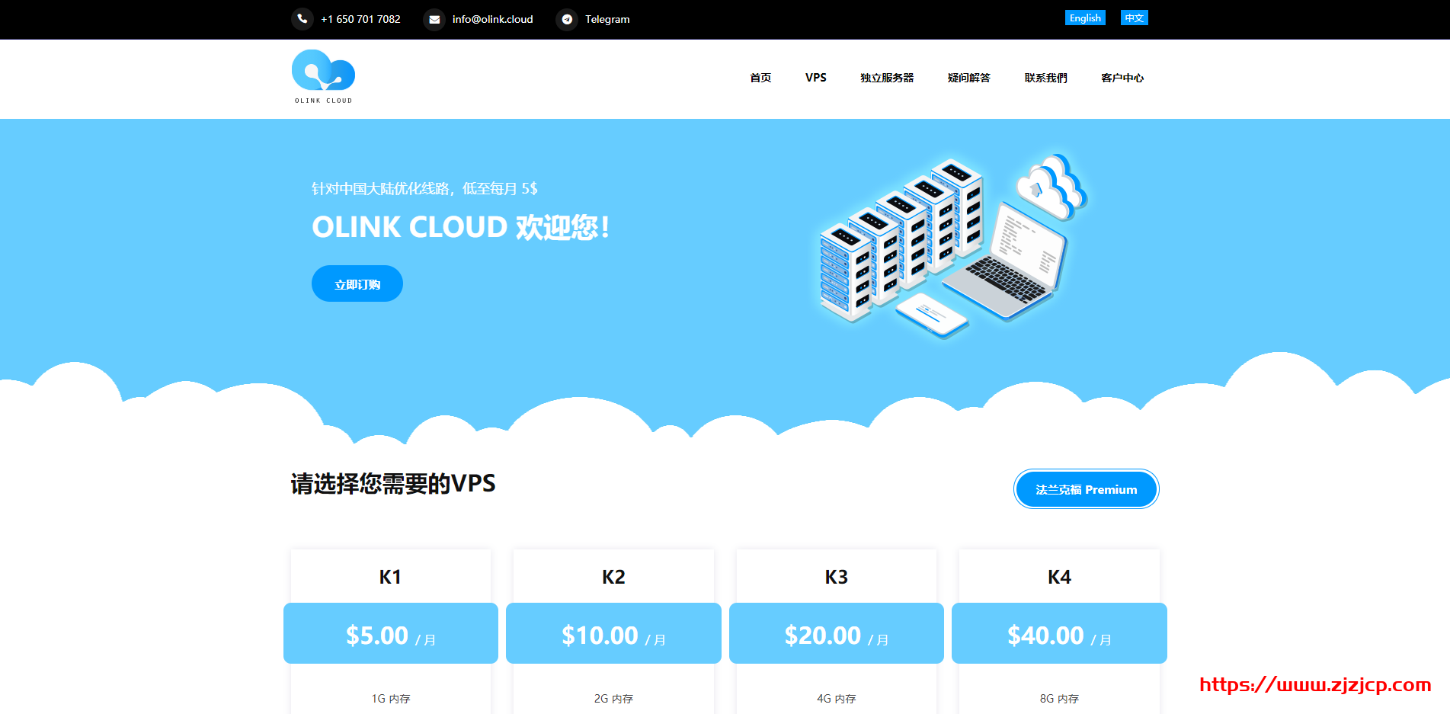This screenshot has width=1450, height=714.
Task: Click the OLINK CLOUD logo
Action: pyautogui.click(x=322, y=75)
